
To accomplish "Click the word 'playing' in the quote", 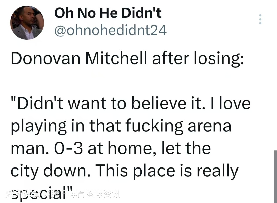I will click(39, 127).
